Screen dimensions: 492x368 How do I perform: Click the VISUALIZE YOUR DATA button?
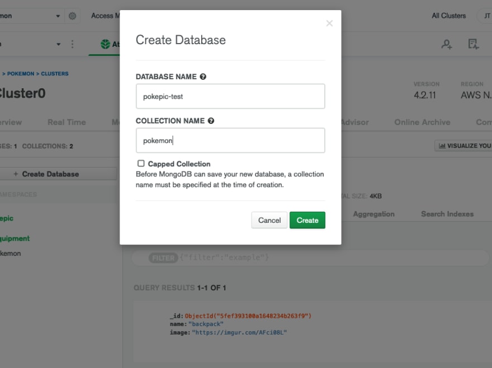click(x=463, y=146)
